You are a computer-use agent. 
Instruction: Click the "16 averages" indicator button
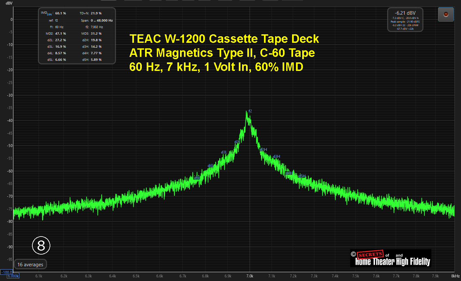click(x=30, y=264)
